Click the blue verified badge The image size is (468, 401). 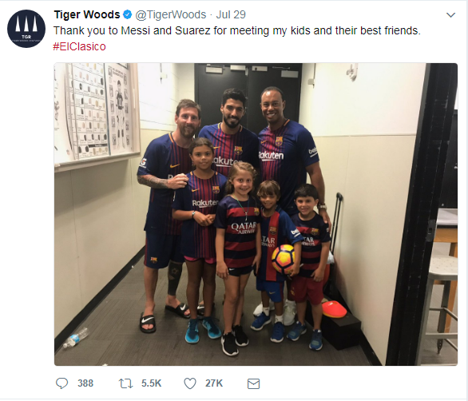click(x=128, y=14)
